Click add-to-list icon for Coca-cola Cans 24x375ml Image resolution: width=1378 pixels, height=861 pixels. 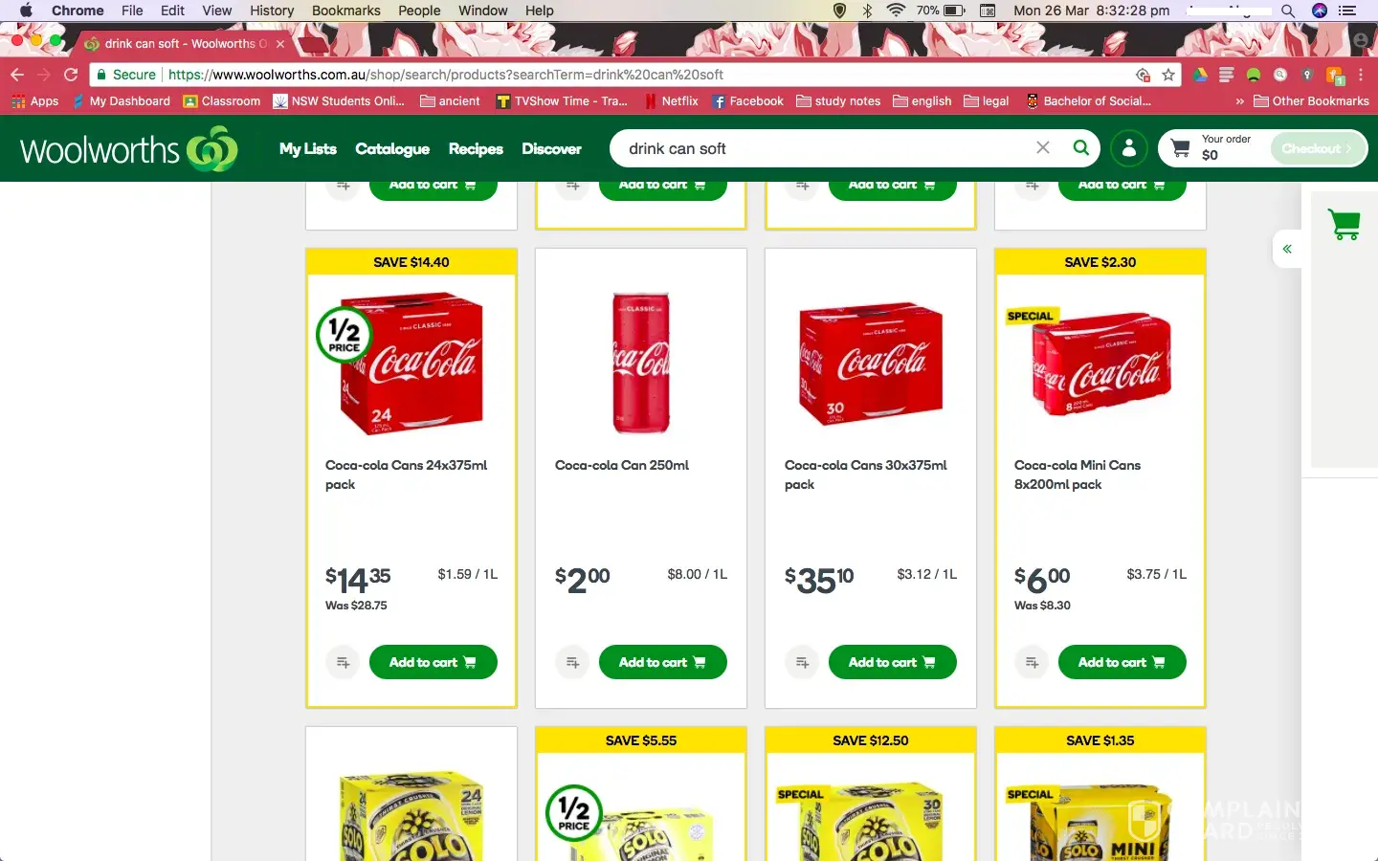coord(343,662)
